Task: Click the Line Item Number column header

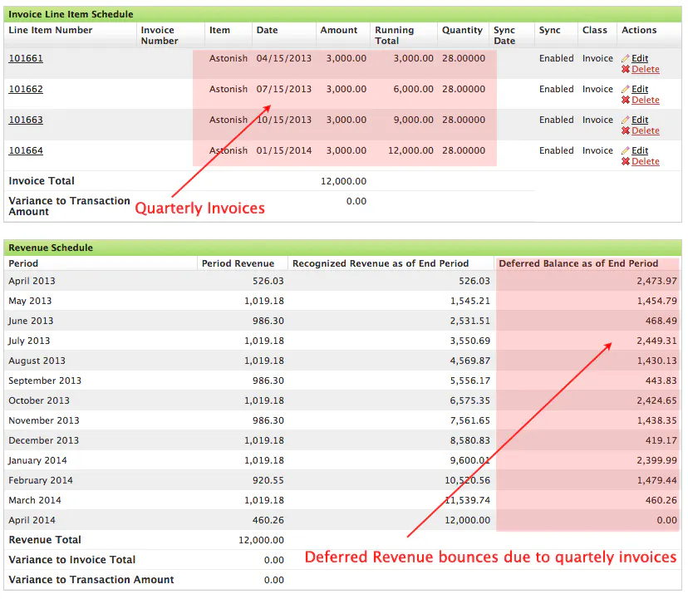Action: (51, 30)
